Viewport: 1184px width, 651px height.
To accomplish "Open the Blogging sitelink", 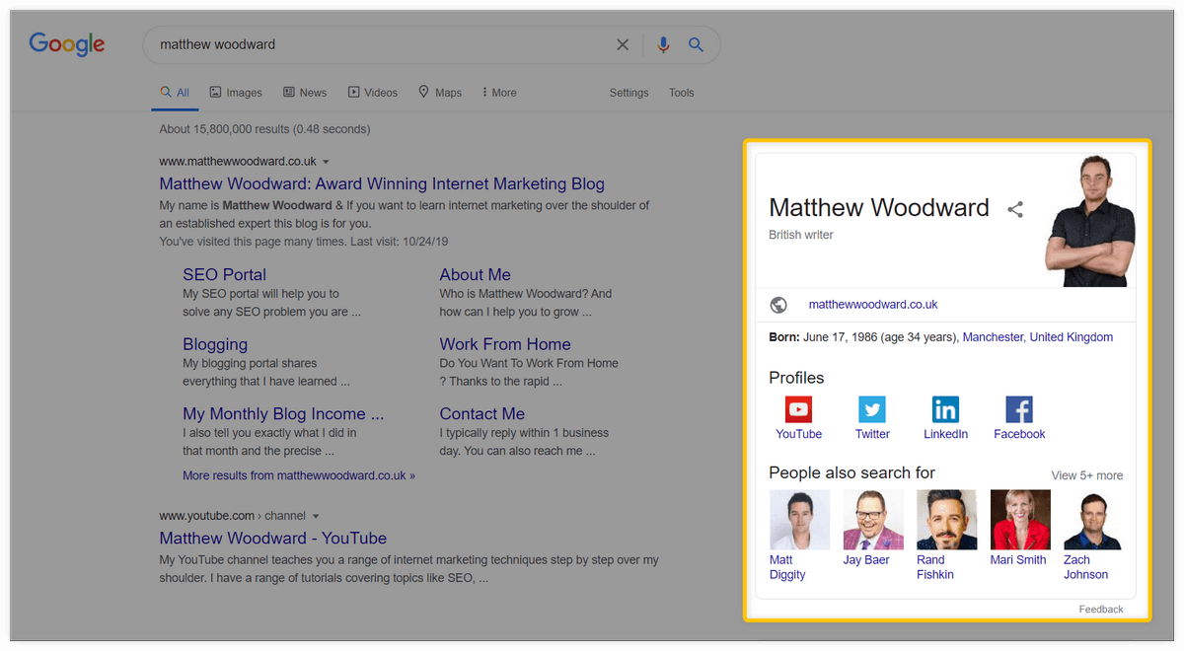I will point(215,344).
